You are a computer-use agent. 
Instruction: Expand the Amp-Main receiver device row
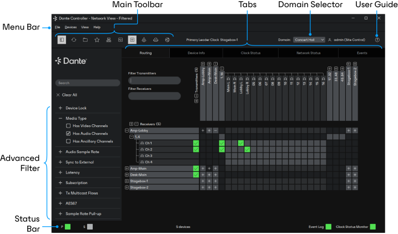pyautogui.click(x=127, y=169)
